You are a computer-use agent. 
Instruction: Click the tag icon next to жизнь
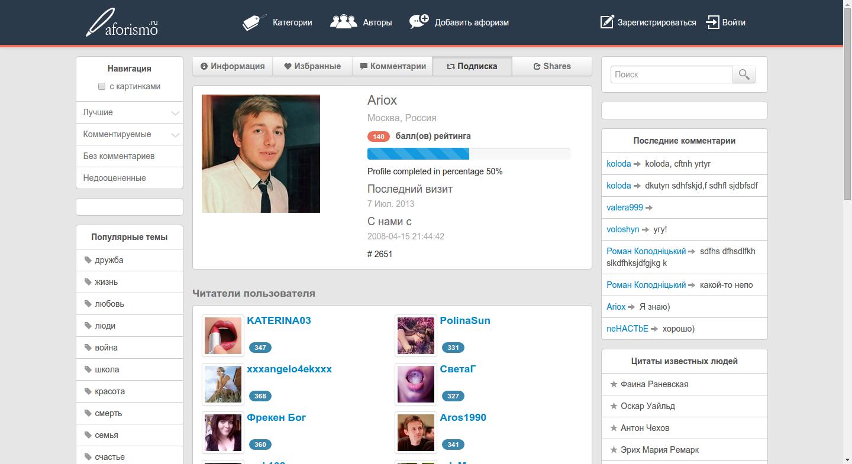click(x=88, y=282)
